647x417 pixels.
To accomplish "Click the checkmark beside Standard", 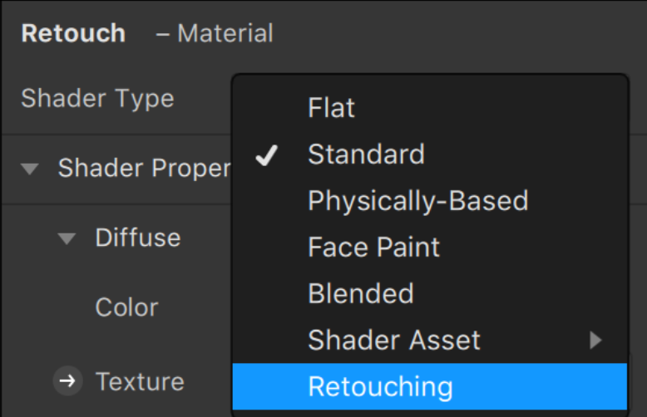I will pos(267,155).
